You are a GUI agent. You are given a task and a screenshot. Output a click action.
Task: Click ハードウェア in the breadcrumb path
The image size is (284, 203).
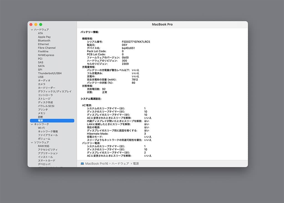(120, 164)
